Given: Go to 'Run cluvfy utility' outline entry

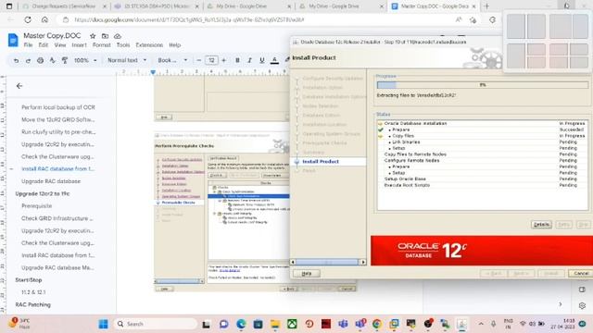Looking at the screenshot, I should pyautogui.click(x=58, y=132).
